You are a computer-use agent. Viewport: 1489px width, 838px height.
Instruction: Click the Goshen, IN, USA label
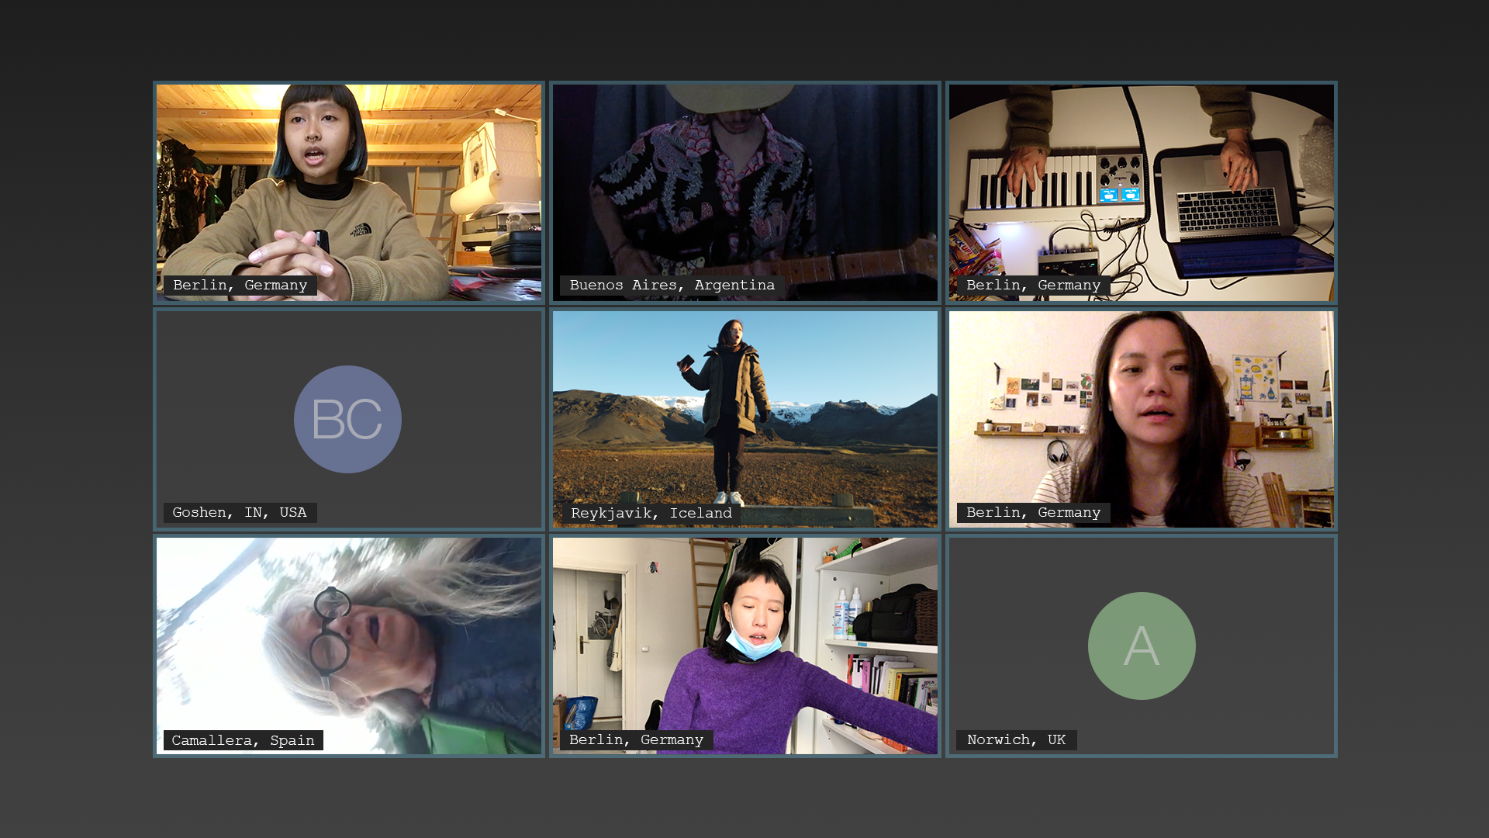240,513
